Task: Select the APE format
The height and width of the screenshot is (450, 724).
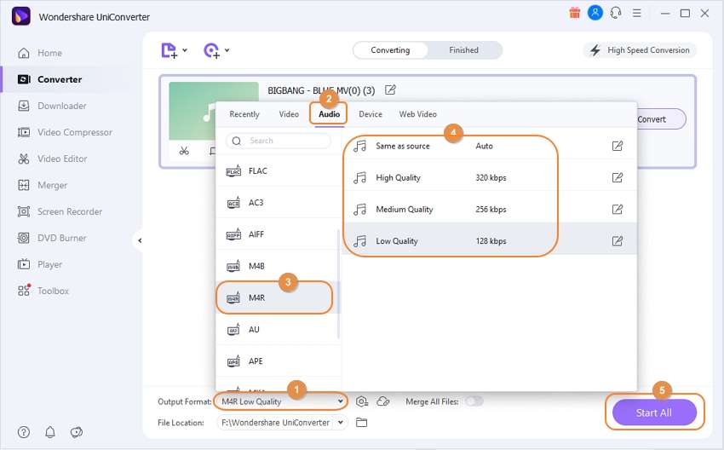Action: [x=278, y=361]
